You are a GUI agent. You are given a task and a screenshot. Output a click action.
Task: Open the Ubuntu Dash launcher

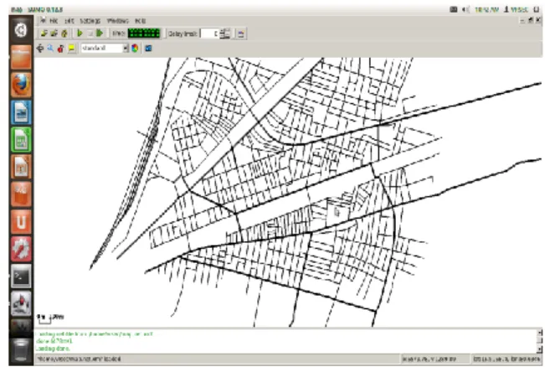coord(21,30)
